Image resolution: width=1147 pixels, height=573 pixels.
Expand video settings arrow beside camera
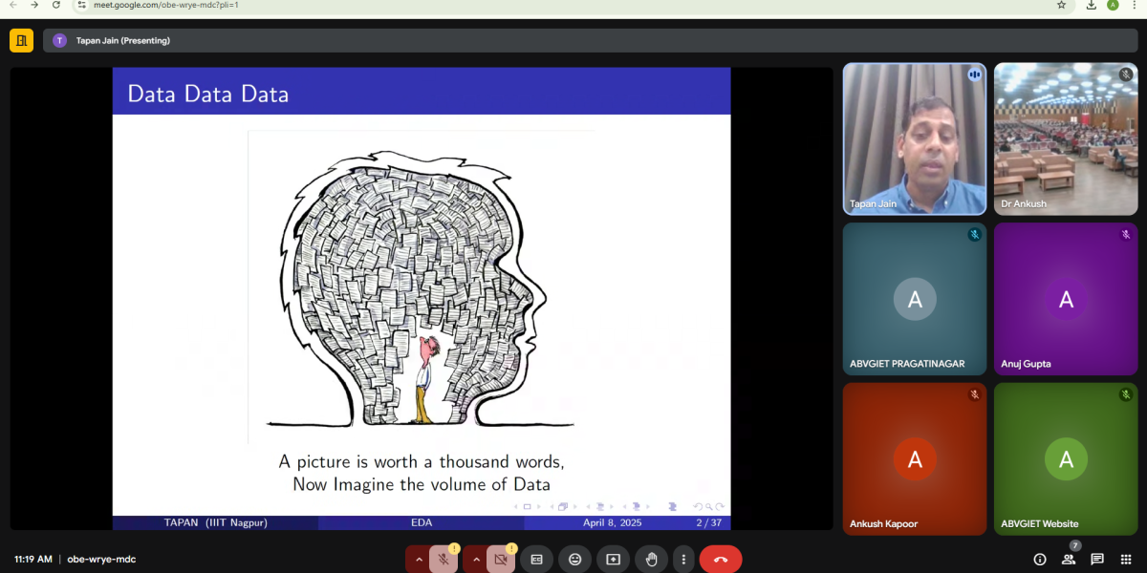tap(475, 560)
